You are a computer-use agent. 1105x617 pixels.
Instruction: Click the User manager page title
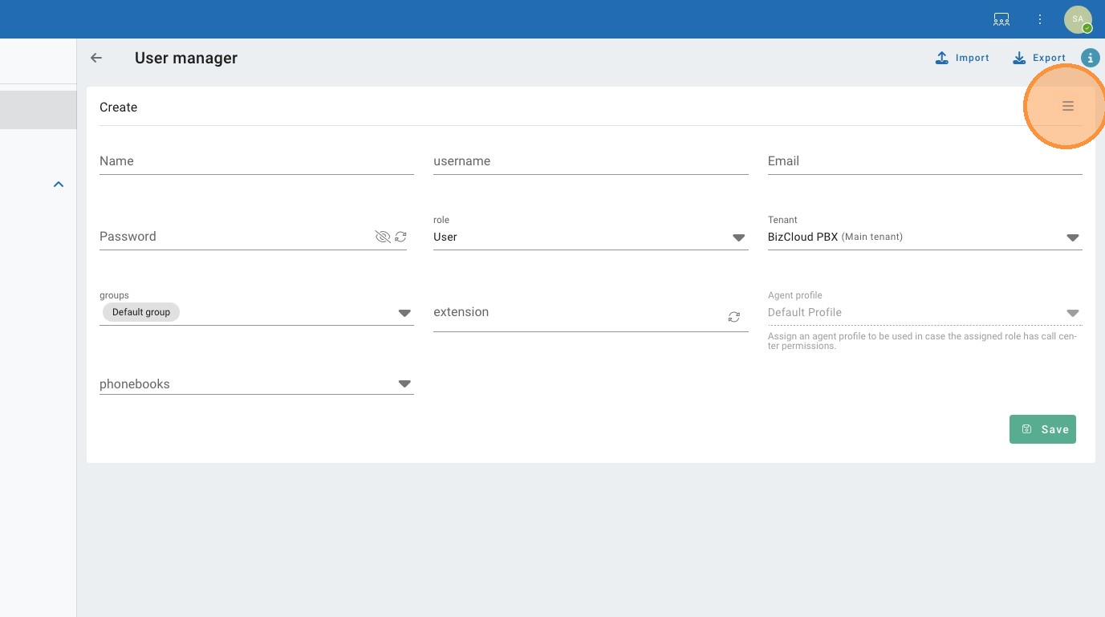186,58
